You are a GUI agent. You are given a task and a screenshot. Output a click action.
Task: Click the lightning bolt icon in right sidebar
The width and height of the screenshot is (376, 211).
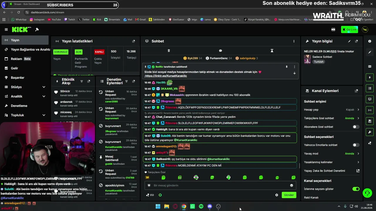pyautogui.click(x=370, y=77)
